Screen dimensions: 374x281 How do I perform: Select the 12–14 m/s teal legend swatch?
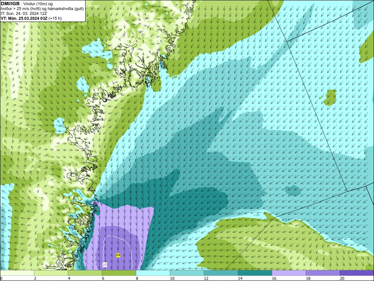tap(221, 273)
